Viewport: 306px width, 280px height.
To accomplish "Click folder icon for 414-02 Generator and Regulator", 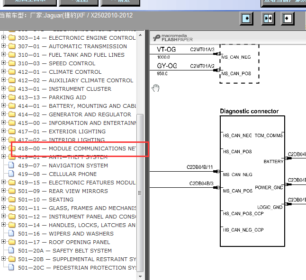I will point(12,114).
